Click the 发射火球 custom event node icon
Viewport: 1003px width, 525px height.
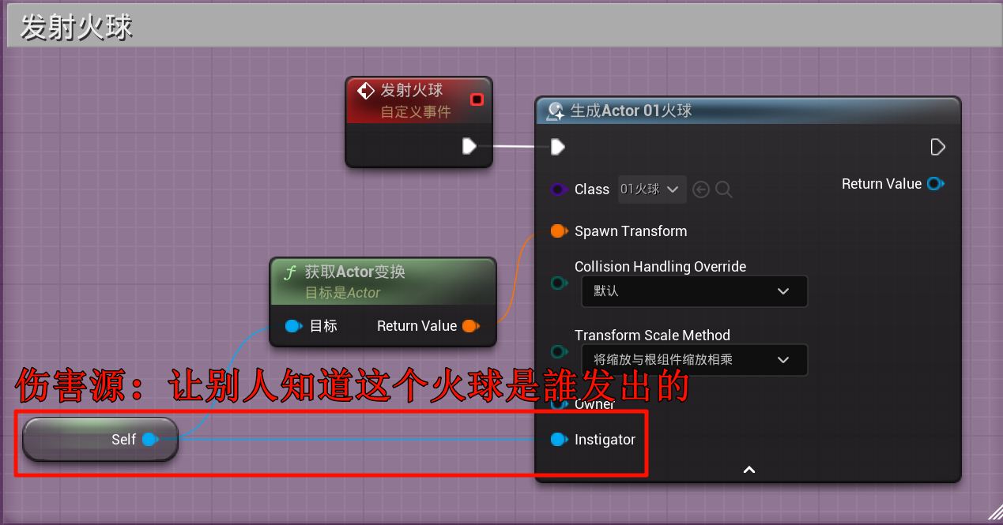(366, 92)
